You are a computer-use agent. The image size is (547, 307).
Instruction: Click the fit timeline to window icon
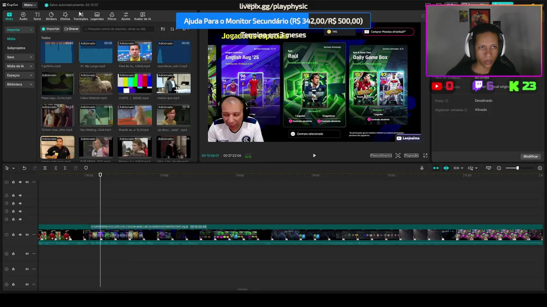(488, 168)
